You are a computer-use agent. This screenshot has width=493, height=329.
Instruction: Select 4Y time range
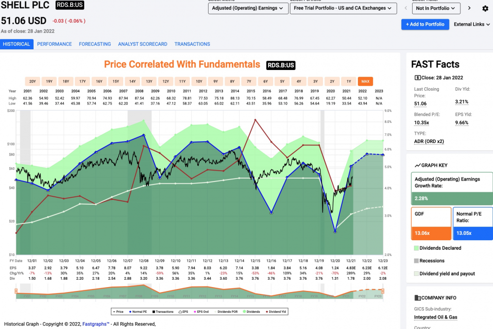click(299, 81)
